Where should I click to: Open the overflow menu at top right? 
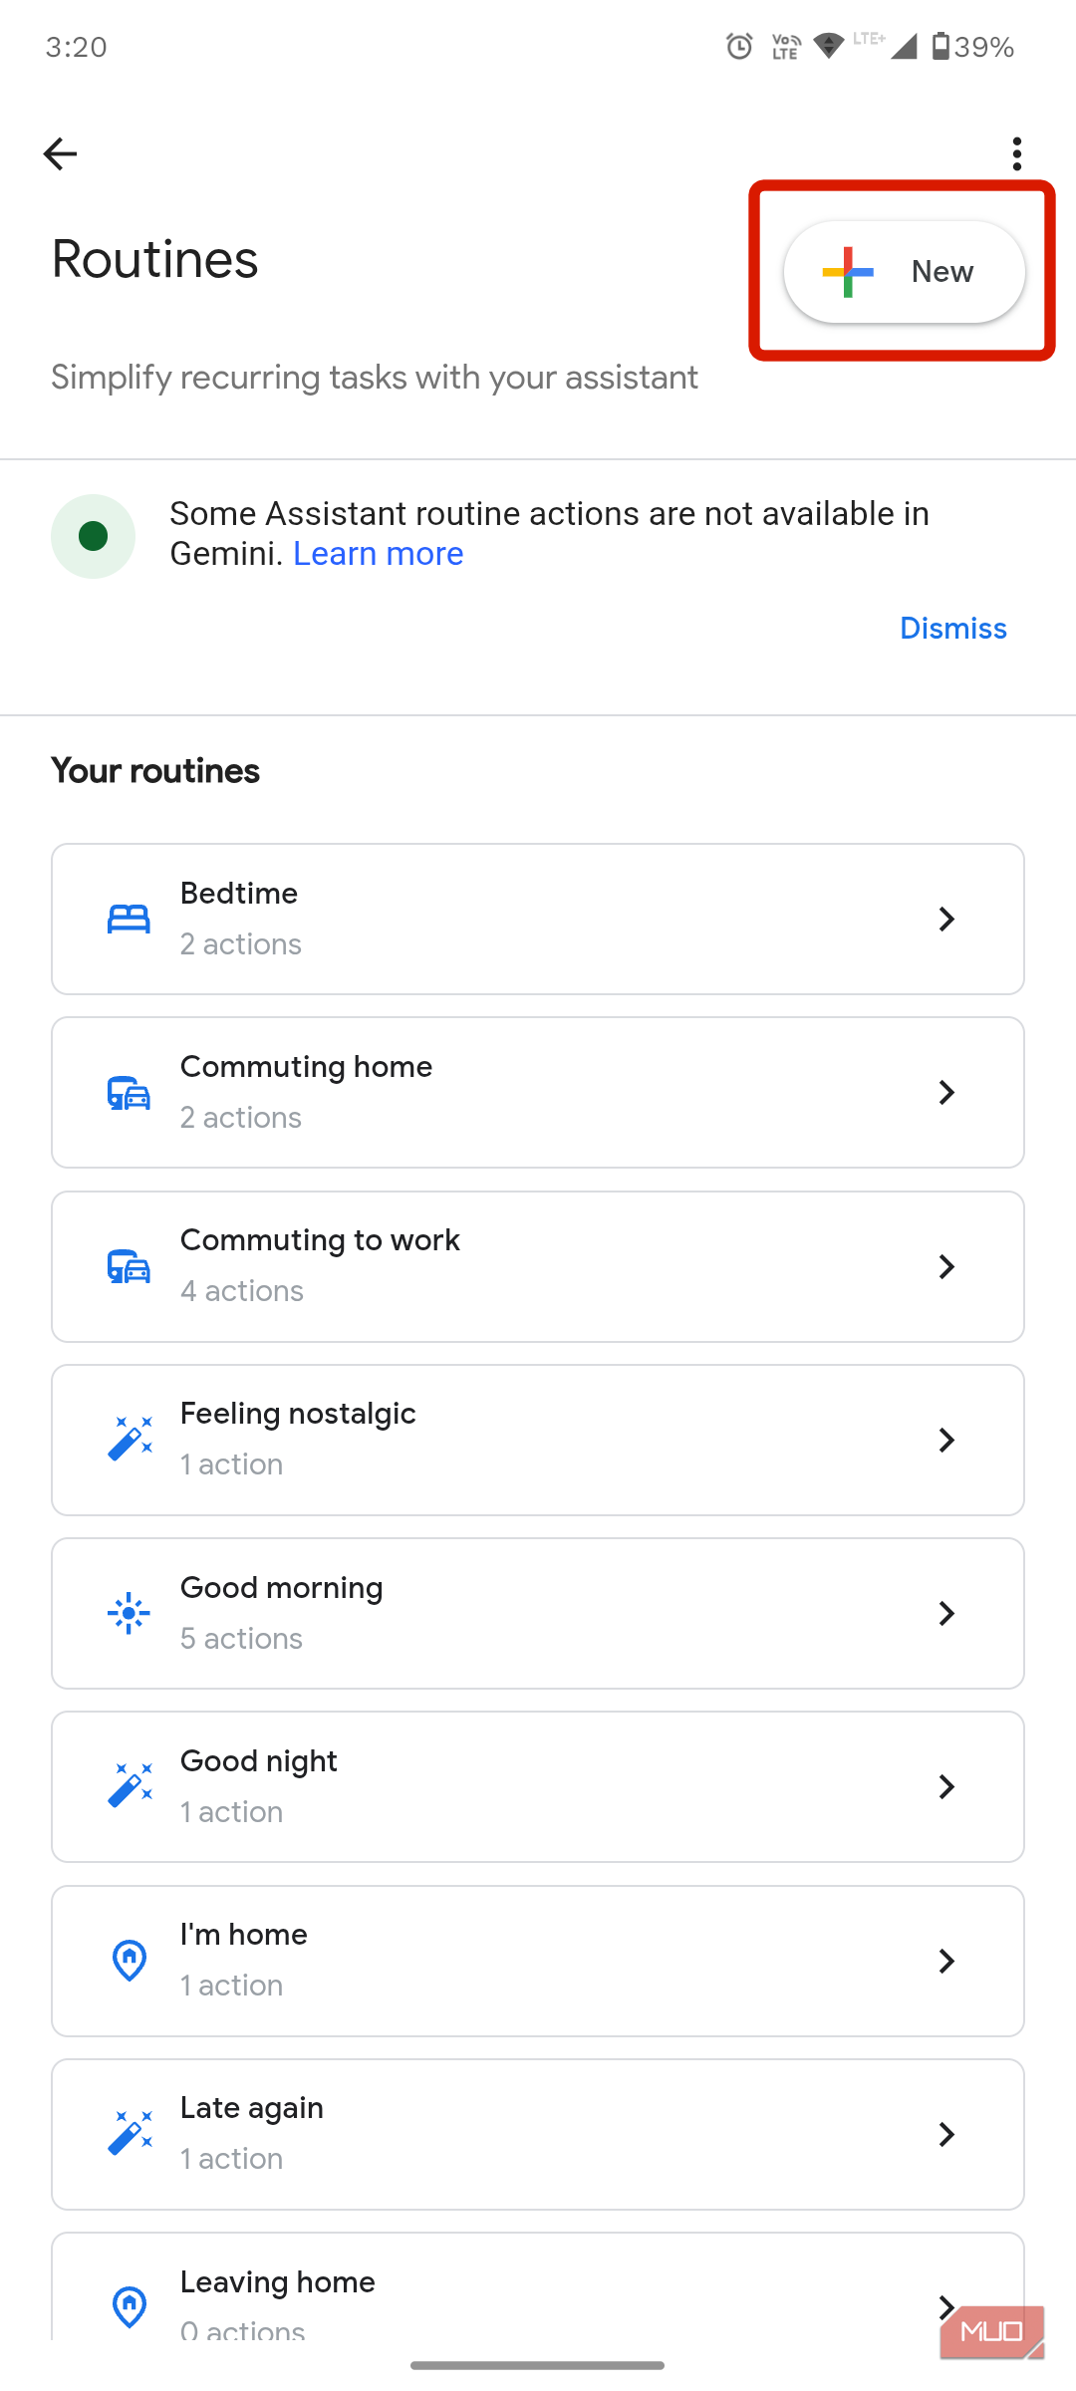coord(1016,153)
